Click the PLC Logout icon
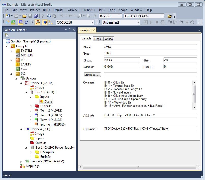 pos(162,22)
